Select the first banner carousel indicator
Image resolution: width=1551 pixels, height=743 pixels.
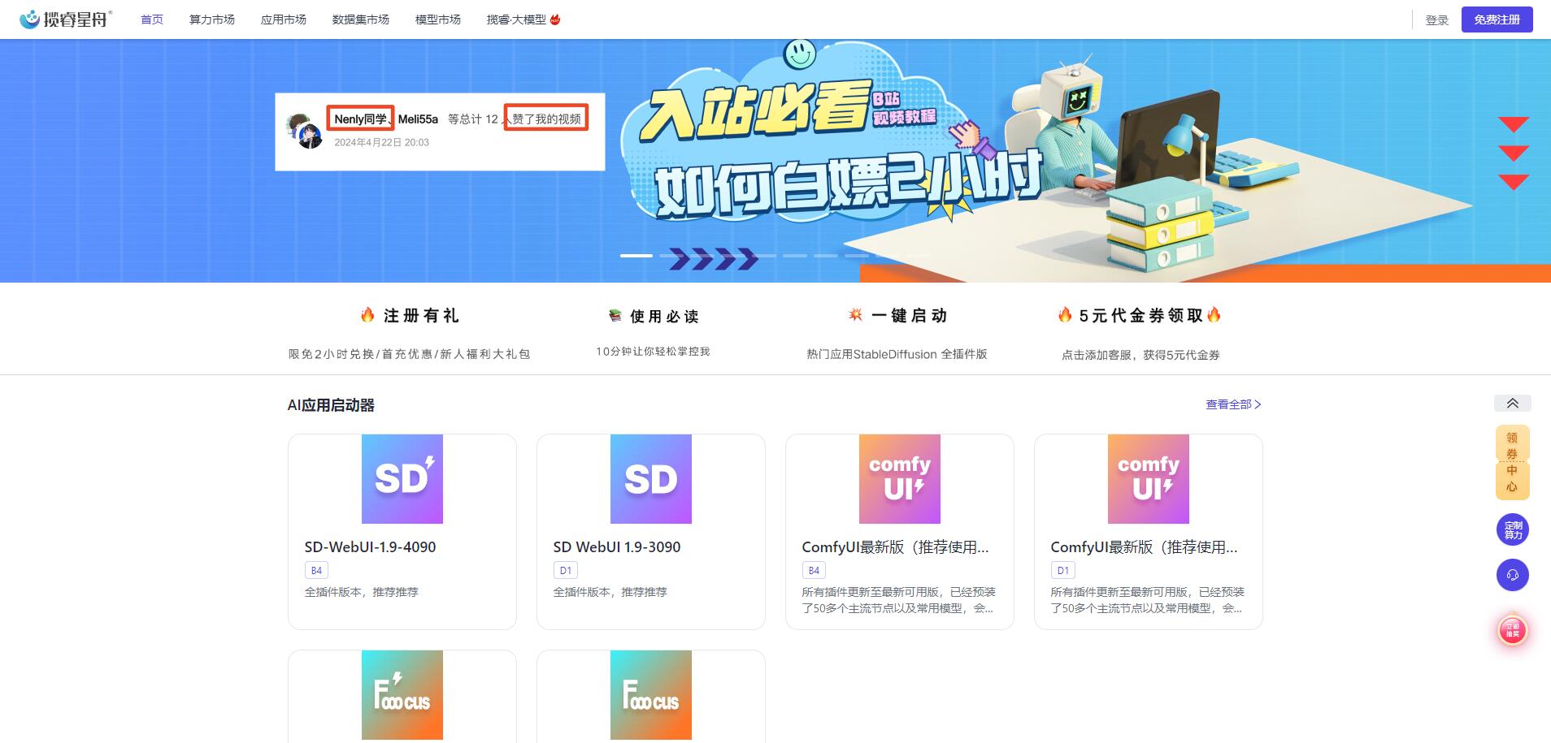pos(636,256)
